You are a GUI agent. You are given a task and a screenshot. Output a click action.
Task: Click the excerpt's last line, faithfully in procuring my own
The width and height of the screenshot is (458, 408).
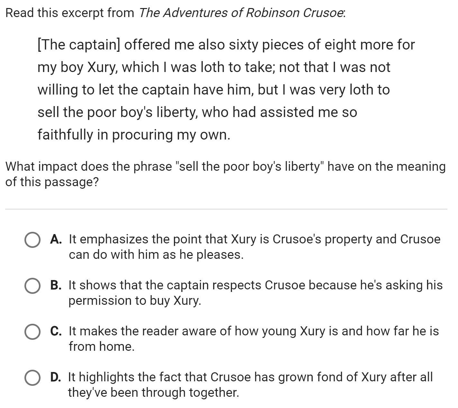pyautogui.click(x=134, y=135)
